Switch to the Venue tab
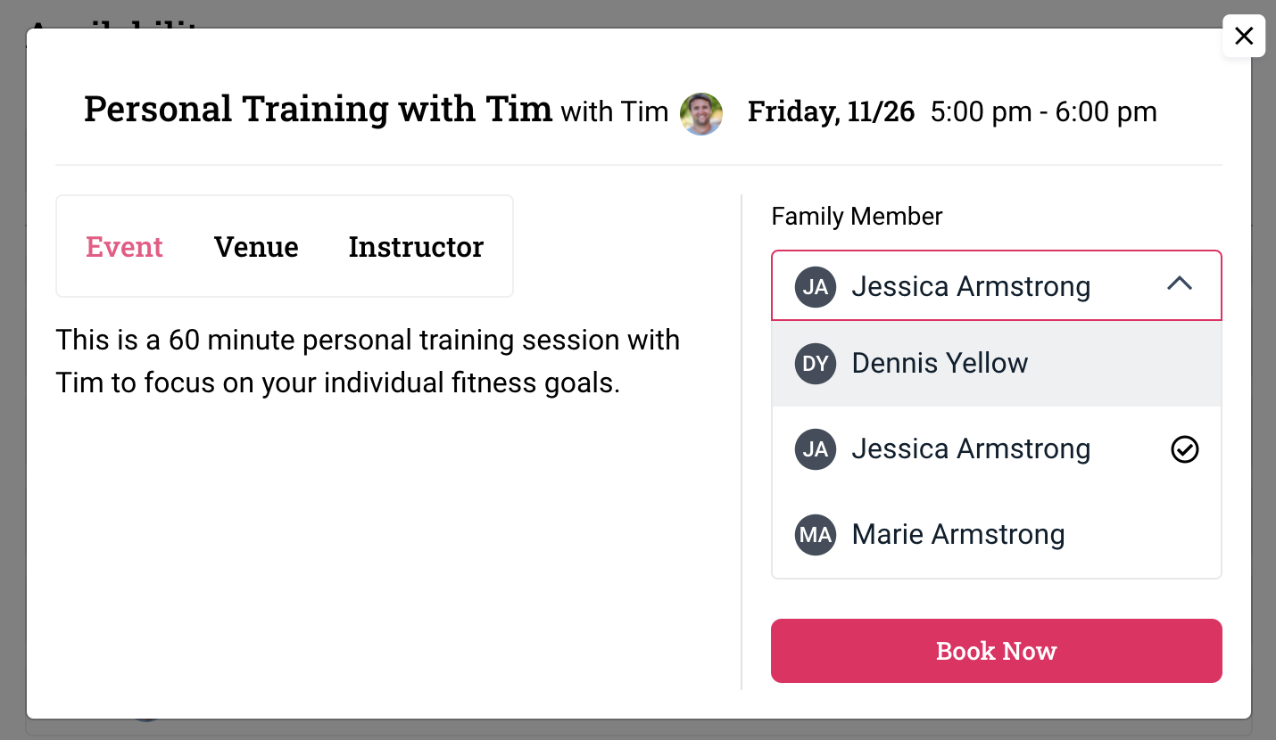 coord(256,247)
